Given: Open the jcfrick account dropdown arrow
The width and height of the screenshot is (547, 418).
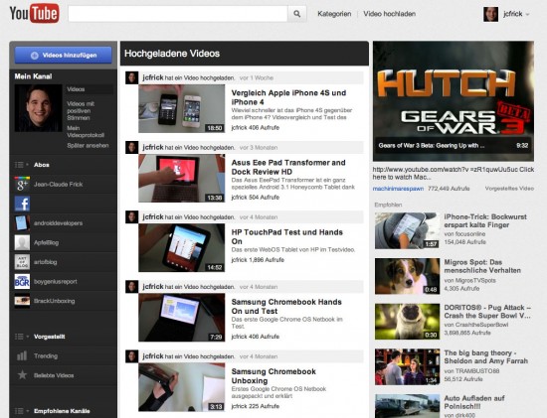Looking at the screenshot, I should coord(527,14).
